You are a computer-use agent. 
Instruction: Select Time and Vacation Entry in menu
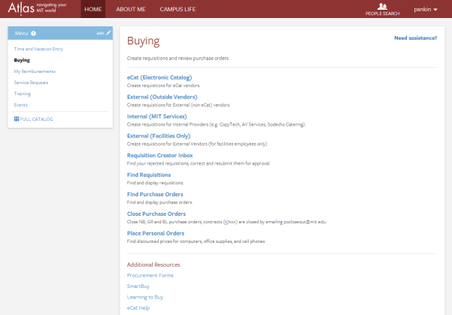click(x=38, y=49)
